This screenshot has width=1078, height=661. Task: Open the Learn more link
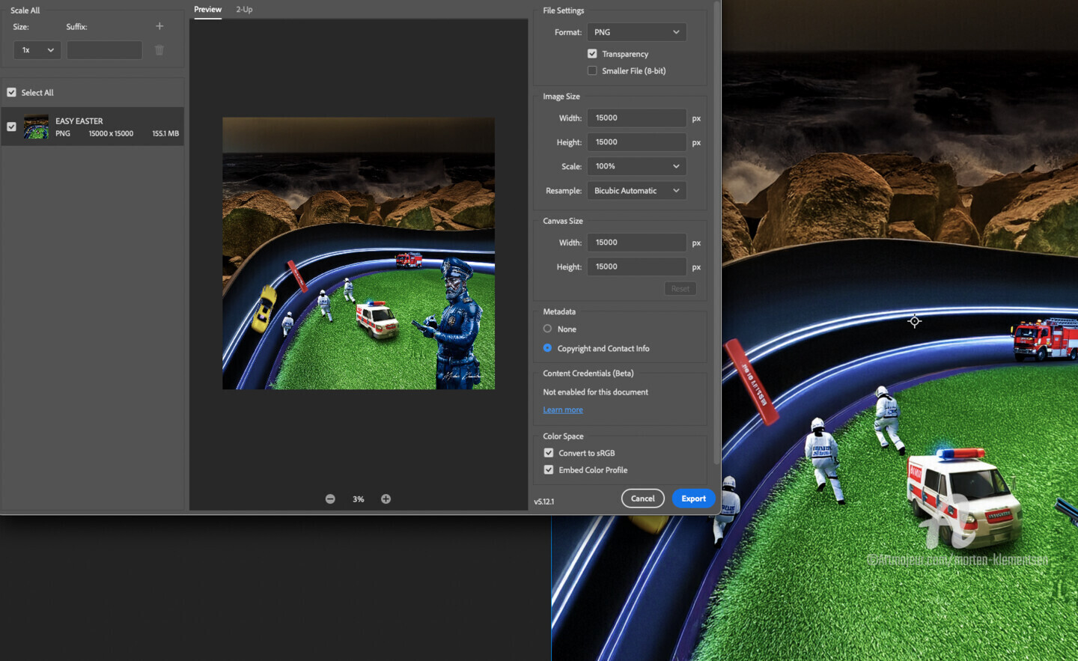point(563,410)
